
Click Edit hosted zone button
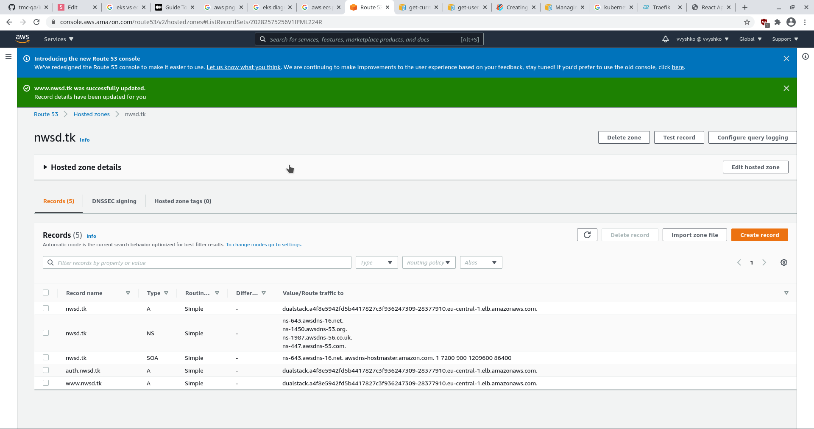point(755,167)
